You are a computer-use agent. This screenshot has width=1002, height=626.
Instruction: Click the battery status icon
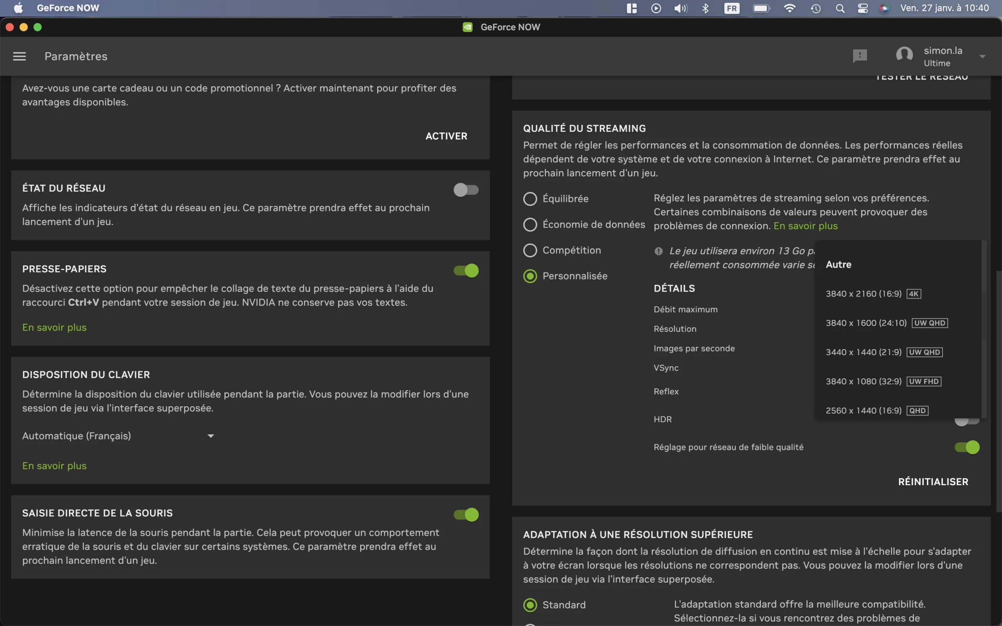coord(761,8)
